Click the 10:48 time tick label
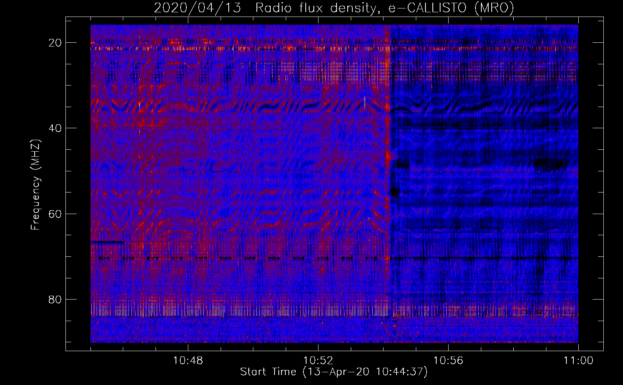 [x=188, y=361]
